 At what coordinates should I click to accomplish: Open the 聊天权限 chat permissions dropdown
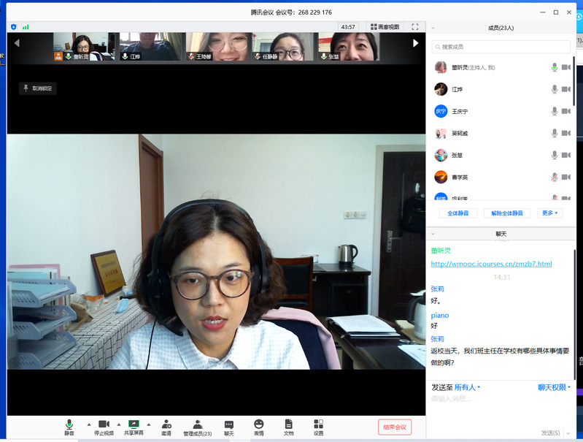click(x=554, y=387)
